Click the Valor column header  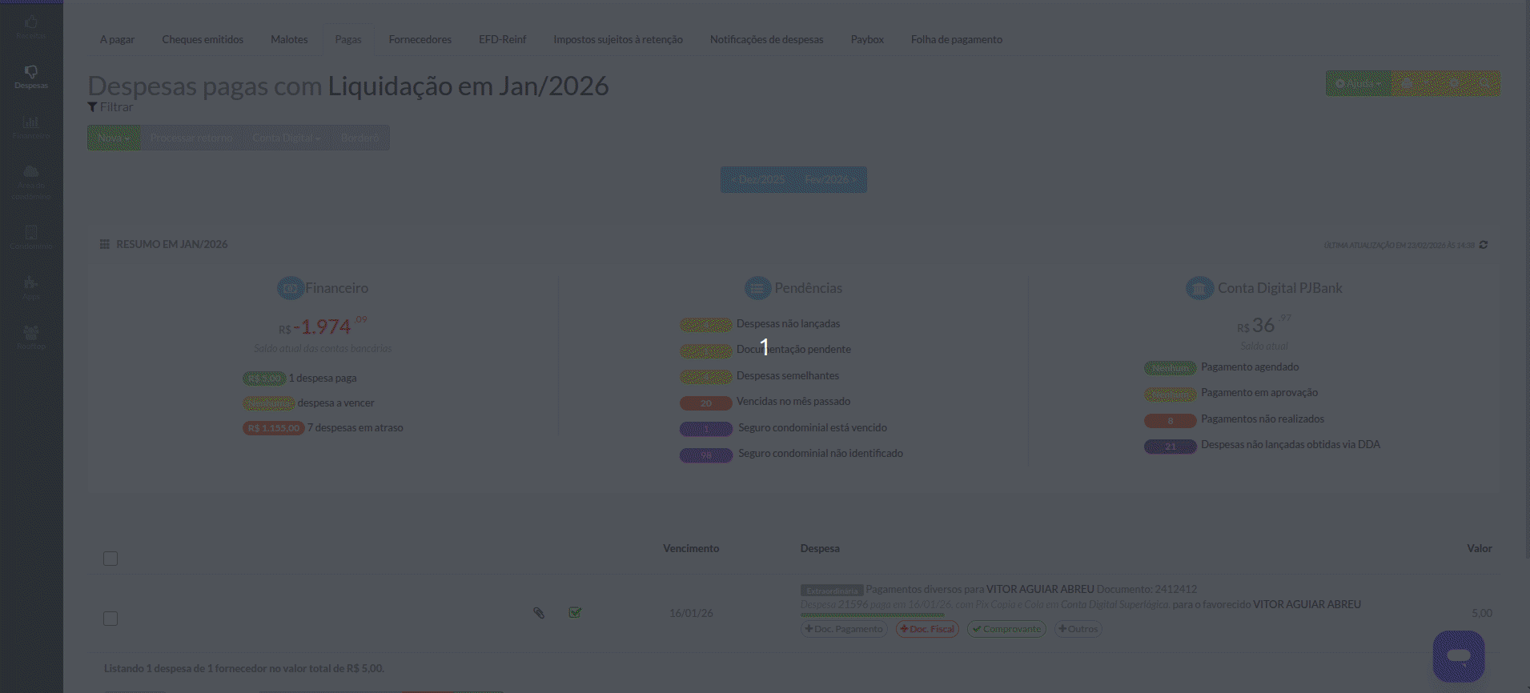click(x=1480, y=549)
